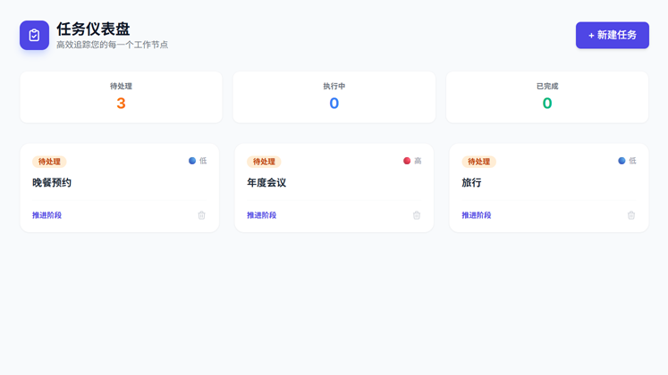
Task: Click the 执行中 statistics card
Action: point(334,96)
